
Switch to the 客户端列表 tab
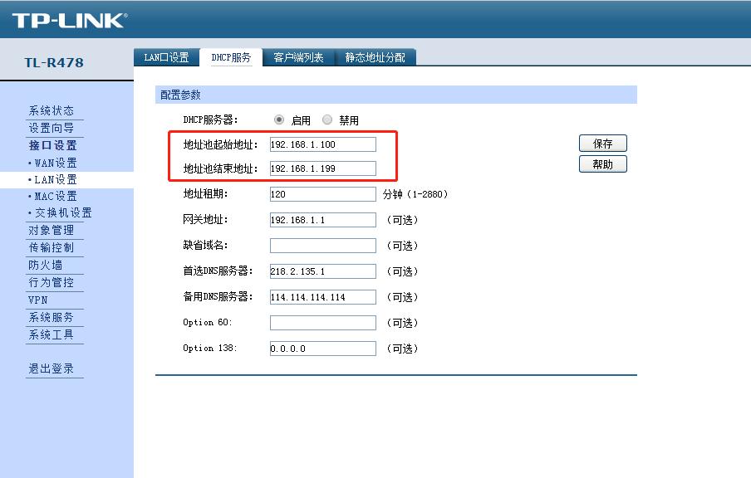tap(298, 58)
